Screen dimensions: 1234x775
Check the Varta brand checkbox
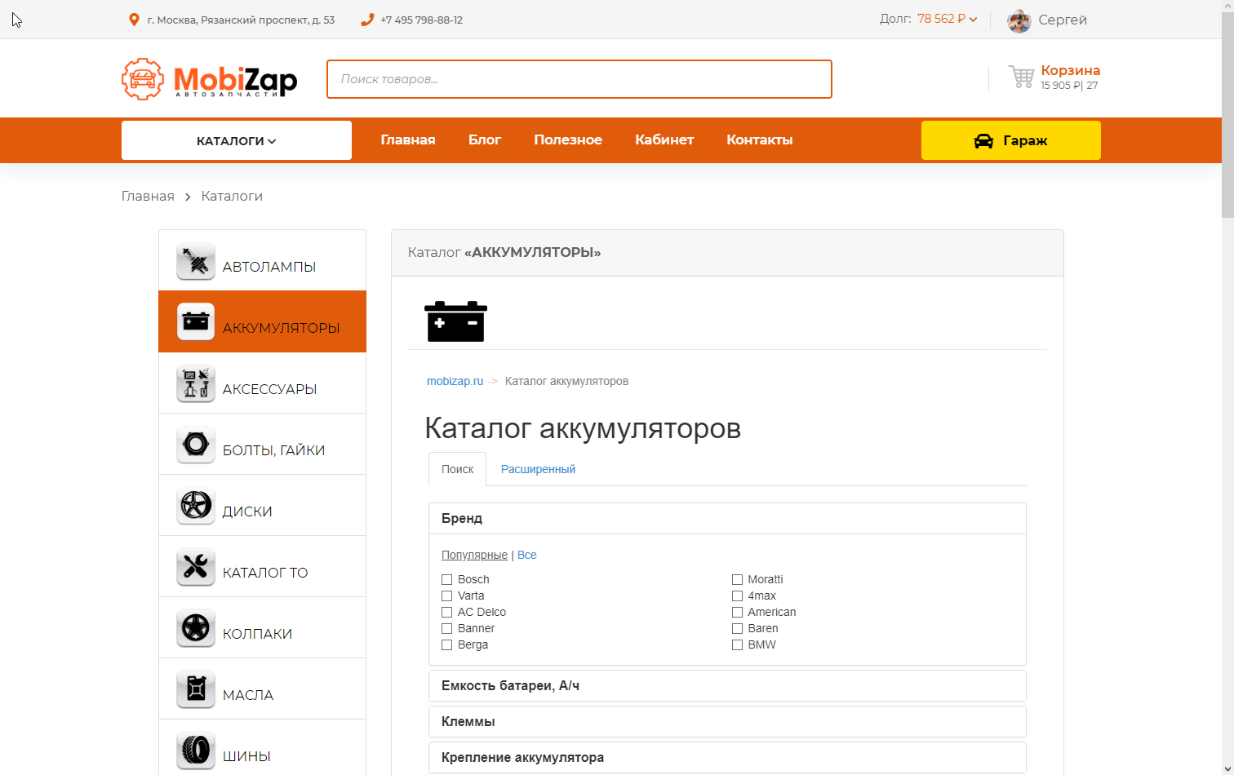pos(446,596)
